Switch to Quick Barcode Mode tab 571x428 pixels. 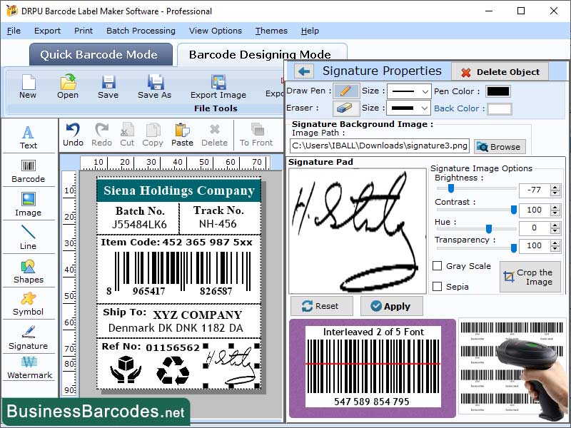(x=100, y=54)
